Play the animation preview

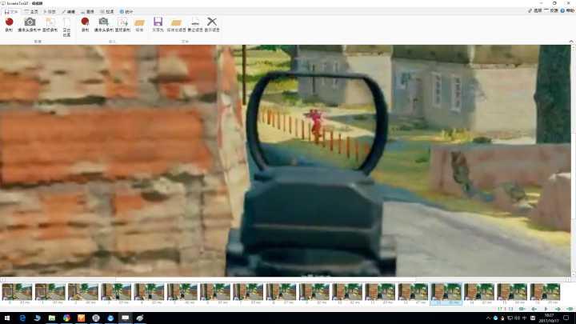tap(546, 309)
